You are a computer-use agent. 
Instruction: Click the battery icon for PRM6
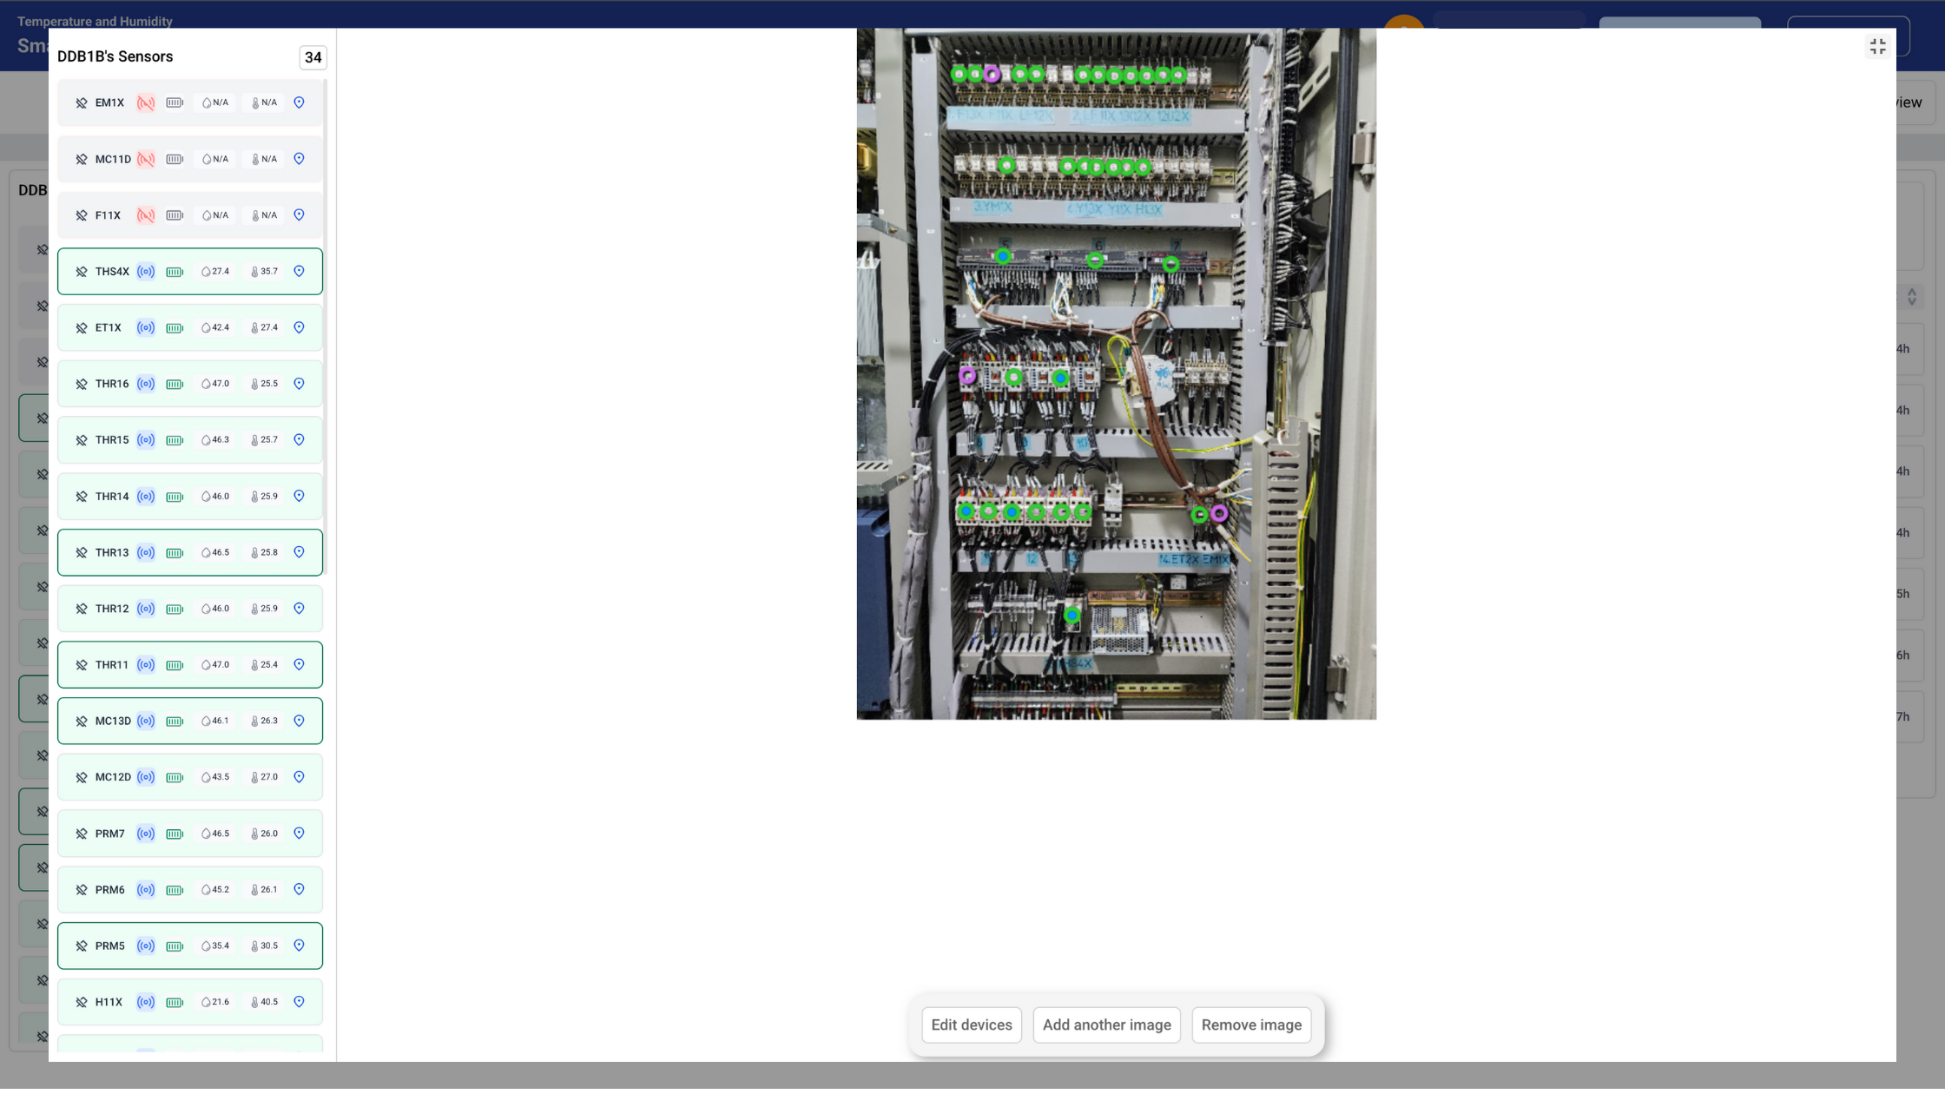click(175, 891)
